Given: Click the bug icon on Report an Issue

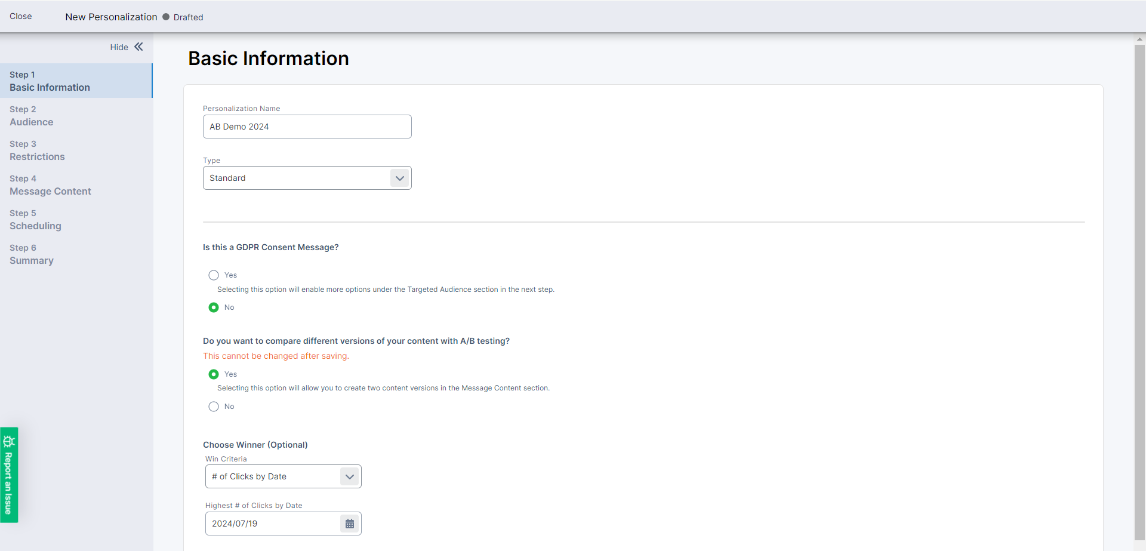Looking at the screenshot, I should tap(9, 442).
